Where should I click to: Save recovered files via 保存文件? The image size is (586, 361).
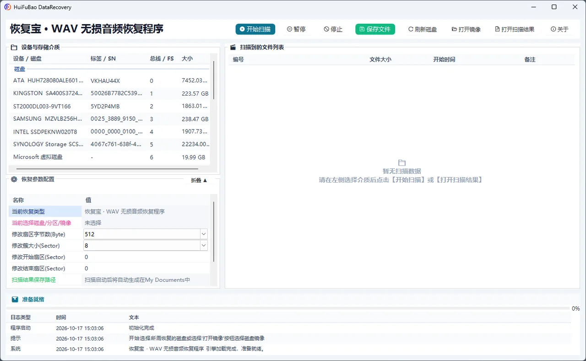pos(375,29)
